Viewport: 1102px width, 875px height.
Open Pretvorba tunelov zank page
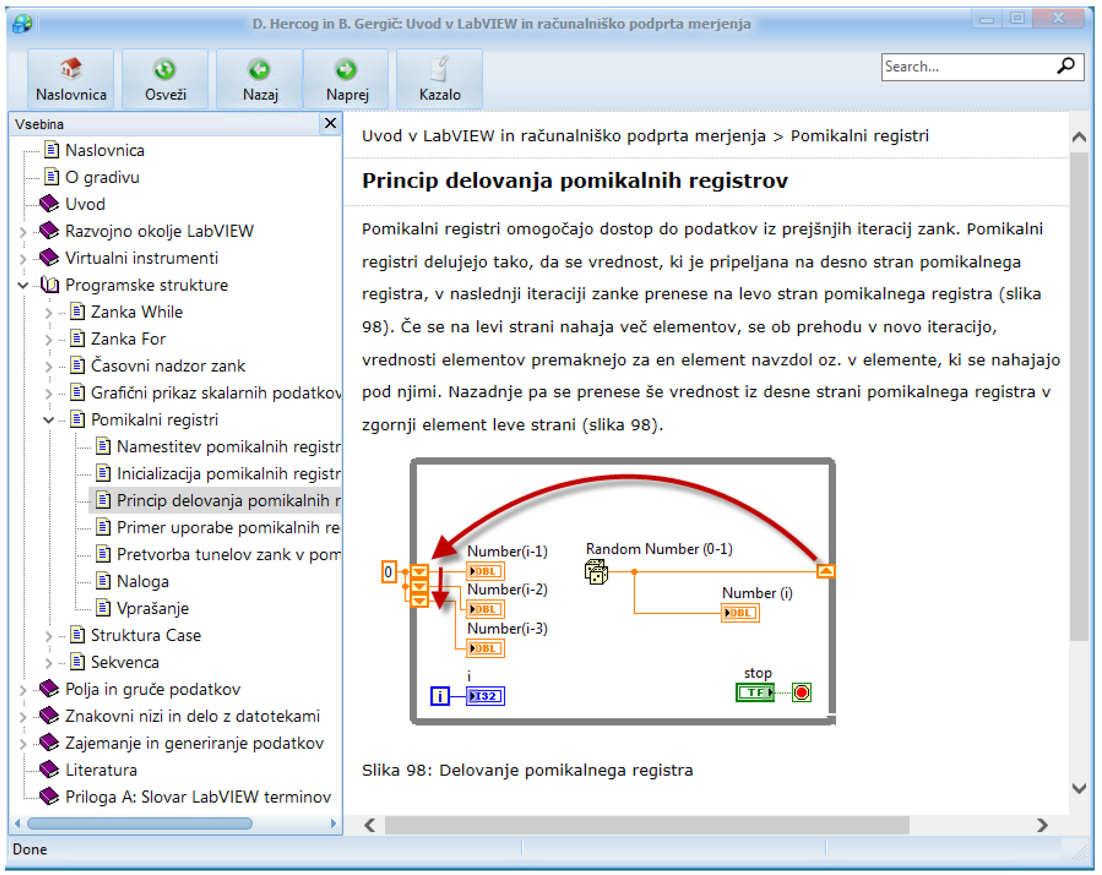coord(228,555)
